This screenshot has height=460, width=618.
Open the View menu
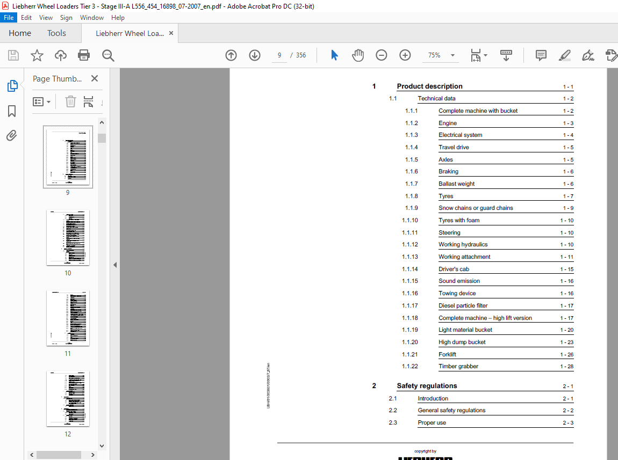click(x=46, y=18)
